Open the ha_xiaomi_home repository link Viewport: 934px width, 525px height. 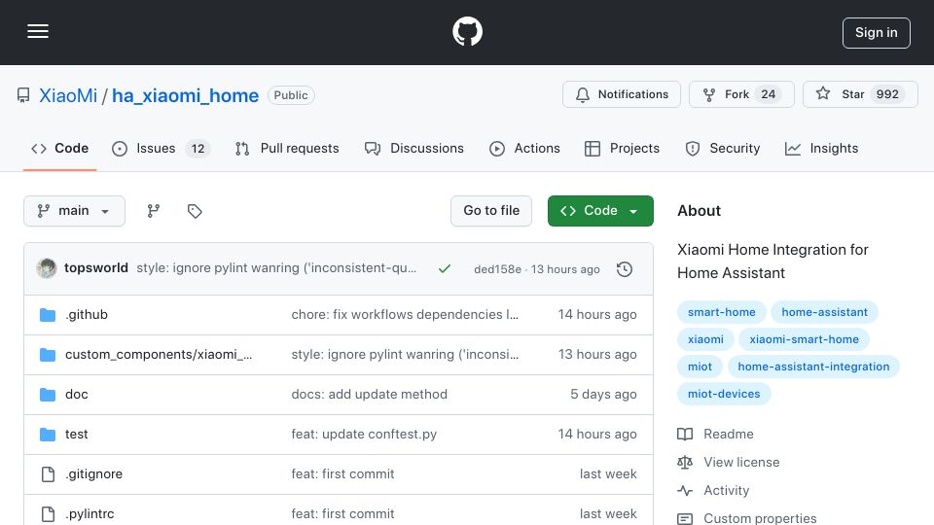point(185,95)
